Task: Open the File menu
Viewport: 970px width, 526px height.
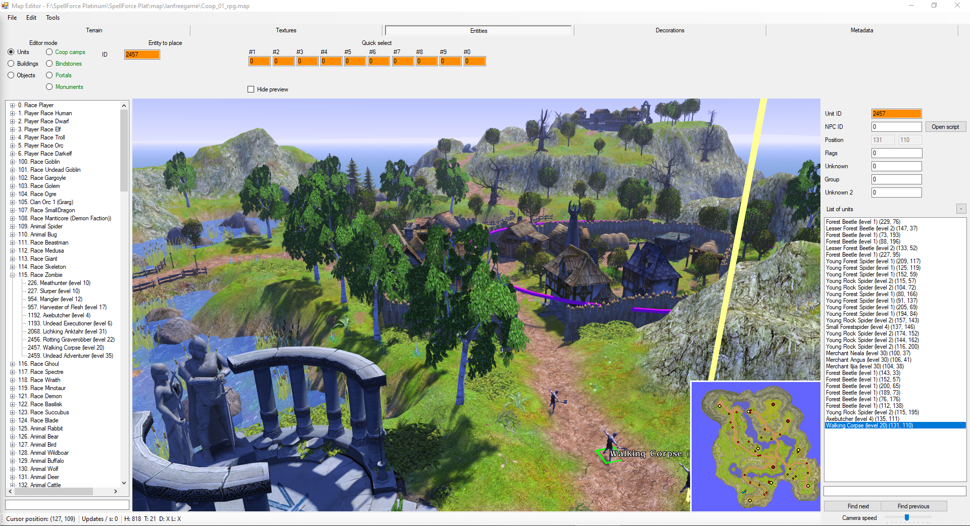Action: [x=12, y=18]
